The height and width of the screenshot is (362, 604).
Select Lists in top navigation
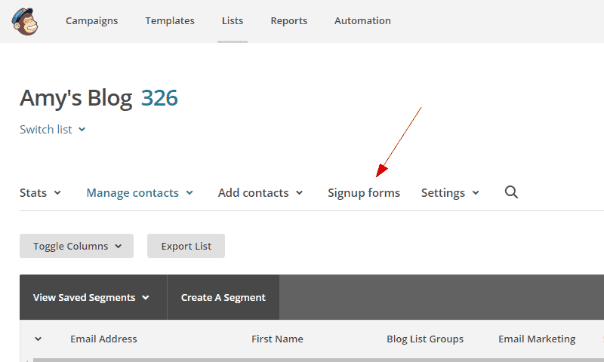[233, 21]
